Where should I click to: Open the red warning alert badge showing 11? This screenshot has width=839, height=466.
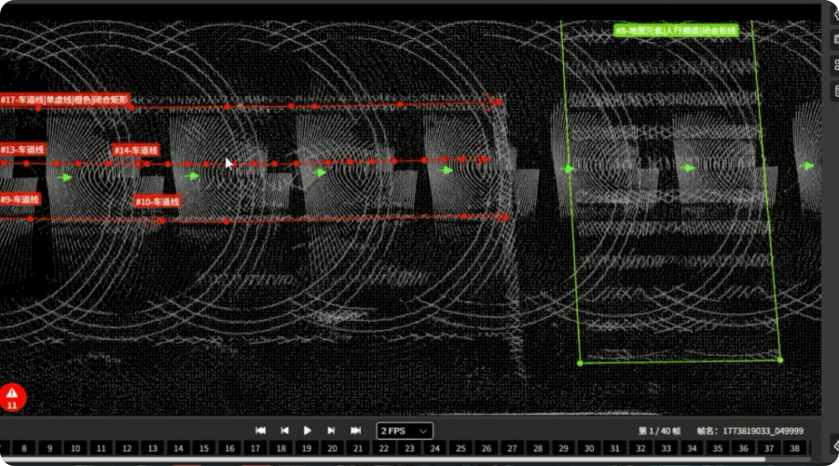(x=12, y=398)
